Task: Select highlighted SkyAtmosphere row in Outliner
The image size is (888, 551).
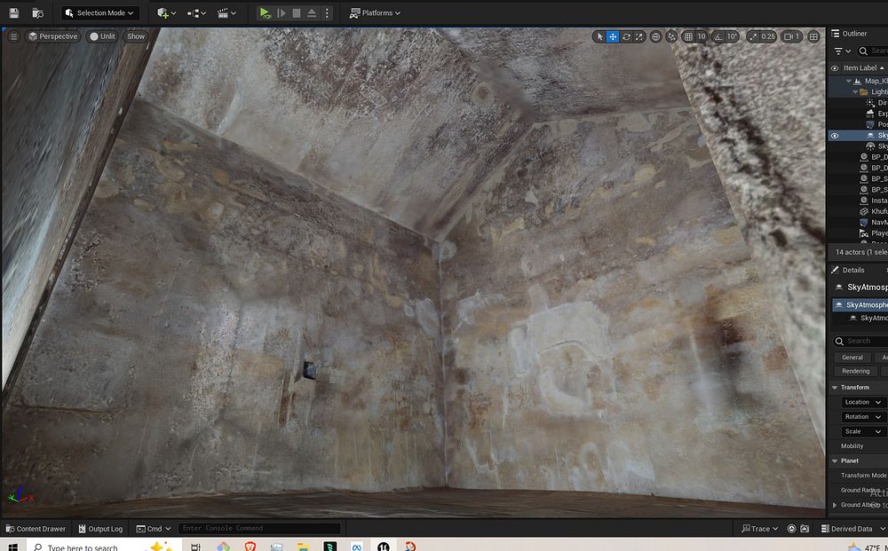Action: click(859, 135)
